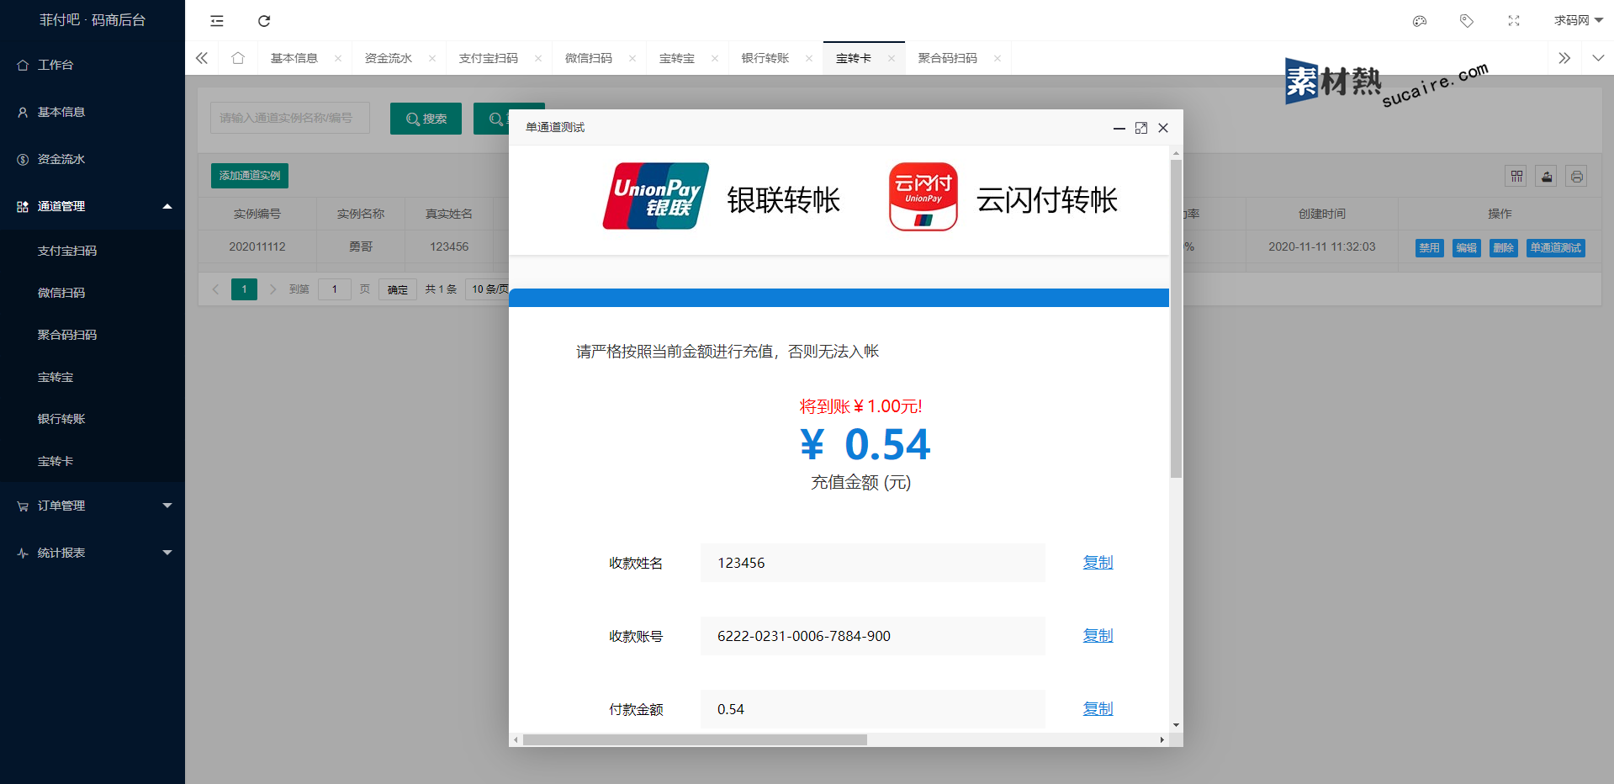Close the 聚合码扫码 tab
The image size is (1614, 784).
(998, 58)
